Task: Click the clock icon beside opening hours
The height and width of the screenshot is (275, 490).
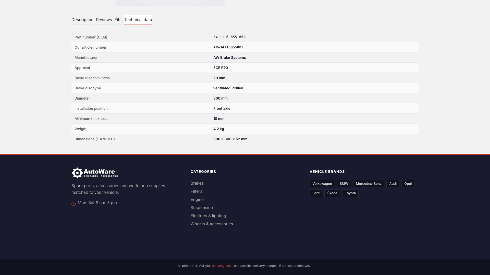Action: 73,204
